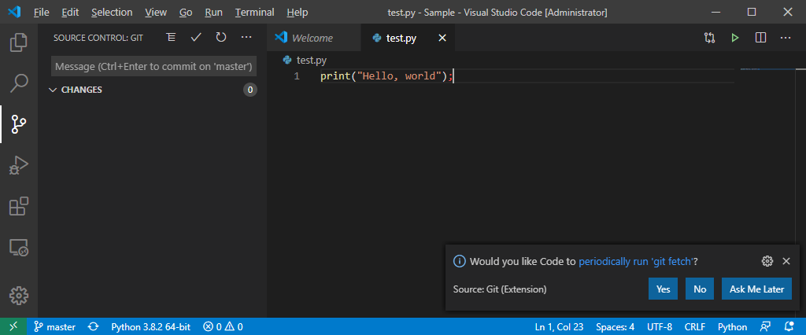Follow the periodically run 'git fetch' link
Screen dimensions: 806x335
(636, 262)
